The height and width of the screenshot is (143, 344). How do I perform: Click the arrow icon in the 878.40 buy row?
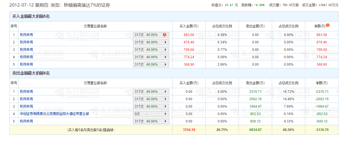165,42
